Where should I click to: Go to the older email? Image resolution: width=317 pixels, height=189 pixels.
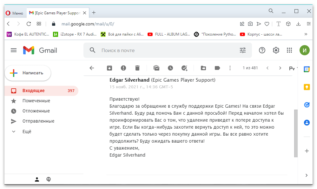coord(280,68)
